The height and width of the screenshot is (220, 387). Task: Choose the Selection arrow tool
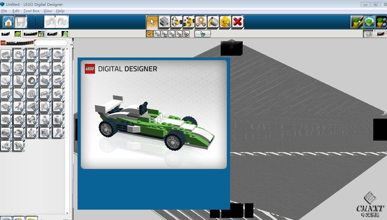tap(152, 22)
